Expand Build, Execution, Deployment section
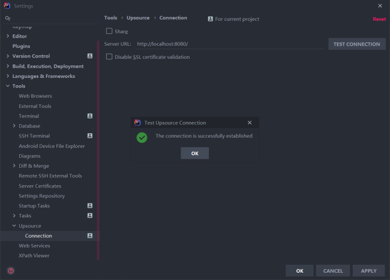Screen dimensions: 390x280 click(x=8, y=66)
